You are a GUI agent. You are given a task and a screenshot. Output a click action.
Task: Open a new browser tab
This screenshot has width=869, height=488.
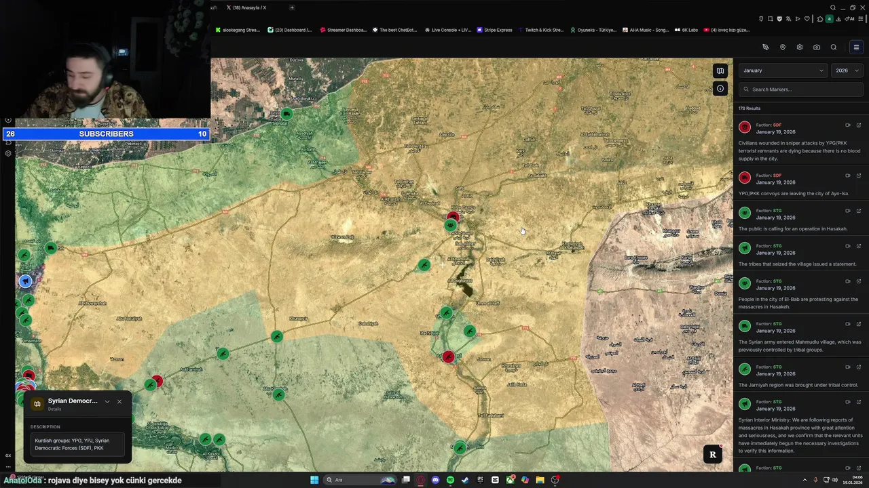click(x=292, y=7)
